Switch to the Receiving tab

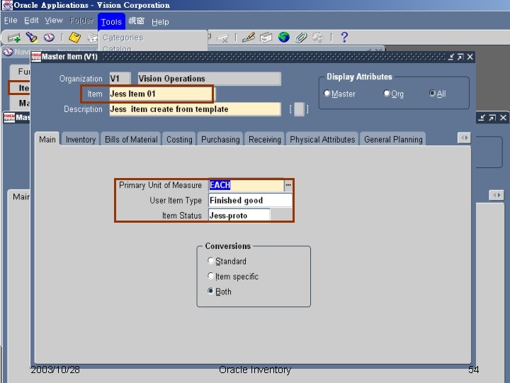point(265,140)
